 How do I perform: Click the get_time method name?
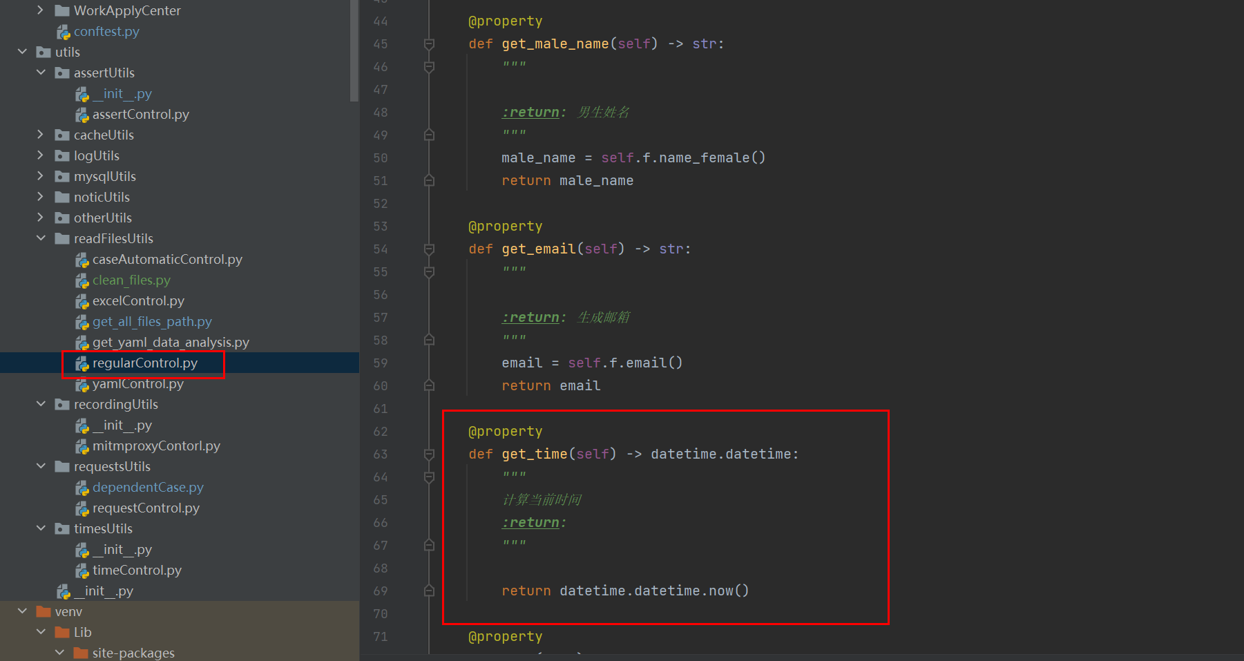pos(535,454)
